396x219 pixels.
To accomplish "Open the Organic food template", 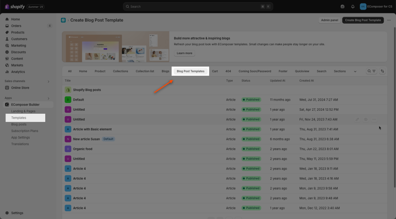I will click(83, 149).
